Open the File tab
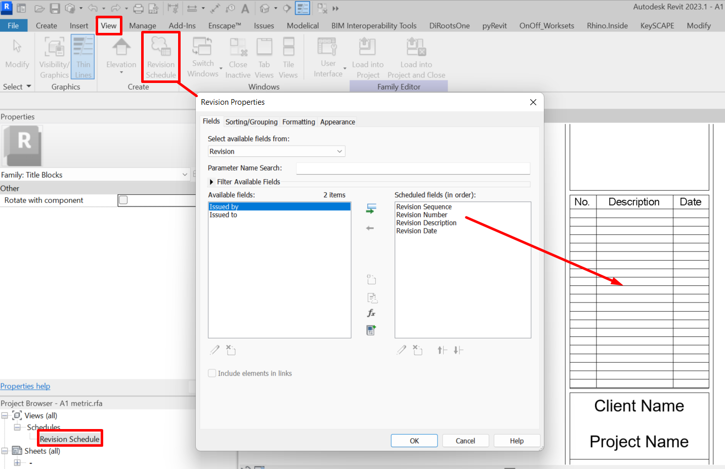 14,25
